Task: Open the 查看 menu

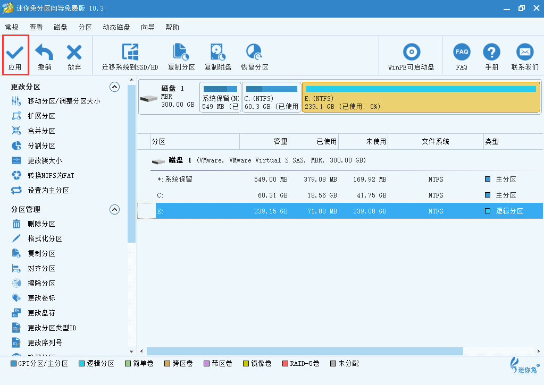Action: [x=36, y=28]
